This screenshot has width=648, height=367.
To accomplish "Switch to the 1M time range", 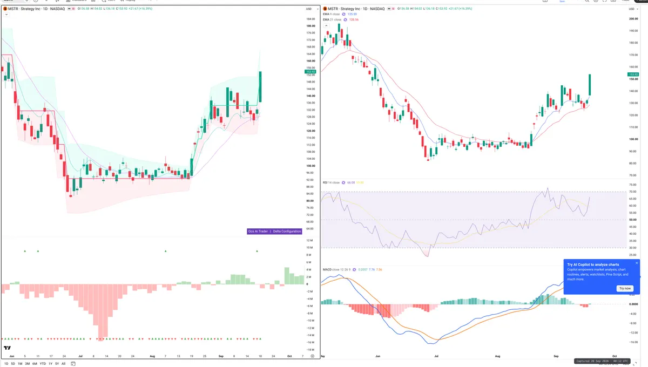I will coord(20,364).
